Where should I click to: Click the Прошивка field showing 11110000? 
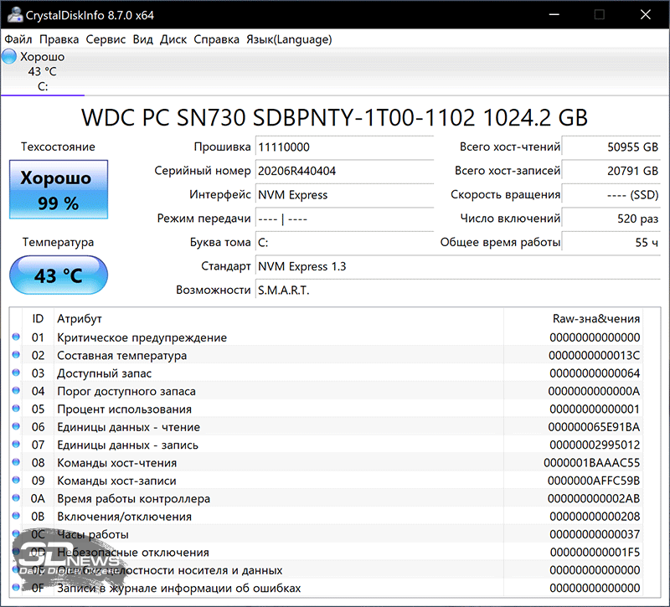click(x=344, y=147)
